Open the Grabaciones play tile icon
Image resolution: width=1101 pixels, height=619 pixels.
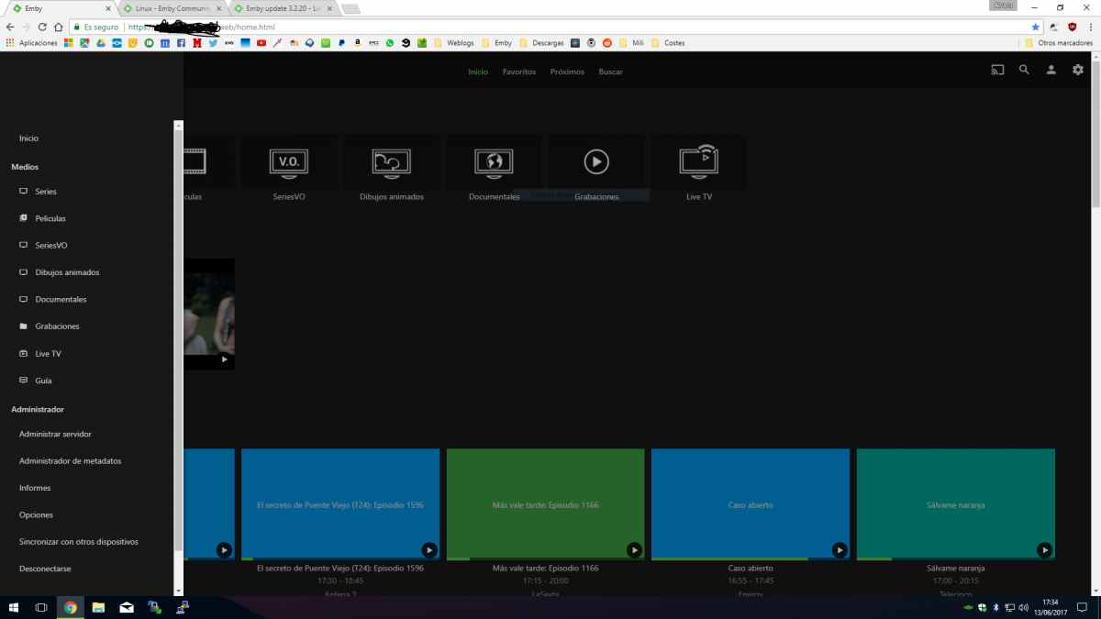point(596,162)
